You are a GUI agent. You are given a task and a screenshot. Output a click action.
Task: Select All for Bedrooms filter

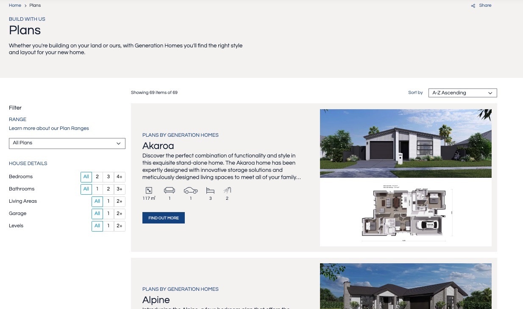pyautogui.click(x=86, y=177)
